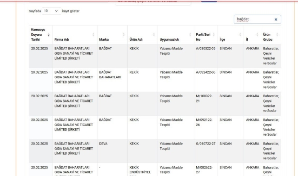298x176 pixels.
Task: Click the Kamuoyu Duyuru Tarihi header text
Action: click(x=38, y=35)
